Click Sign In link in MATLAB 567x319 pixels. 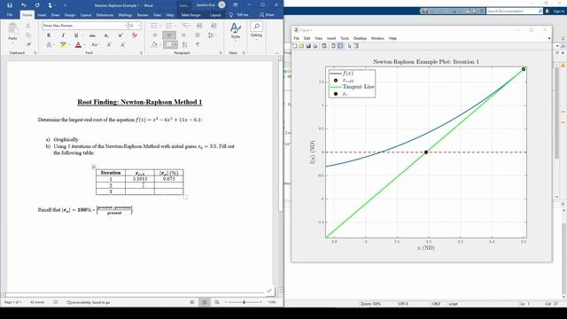tap(559, 12)
